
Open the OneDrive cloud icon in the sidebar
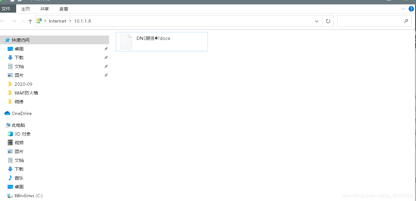(x=7, y=113)
